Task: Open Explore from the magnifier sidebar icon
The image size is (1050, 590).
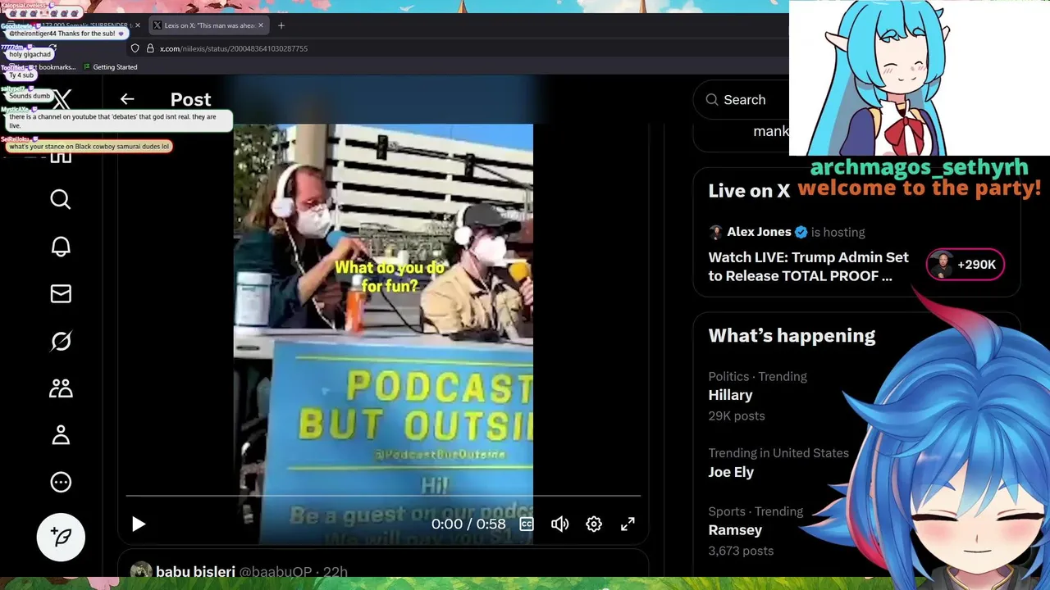Action: coord(61,199)
